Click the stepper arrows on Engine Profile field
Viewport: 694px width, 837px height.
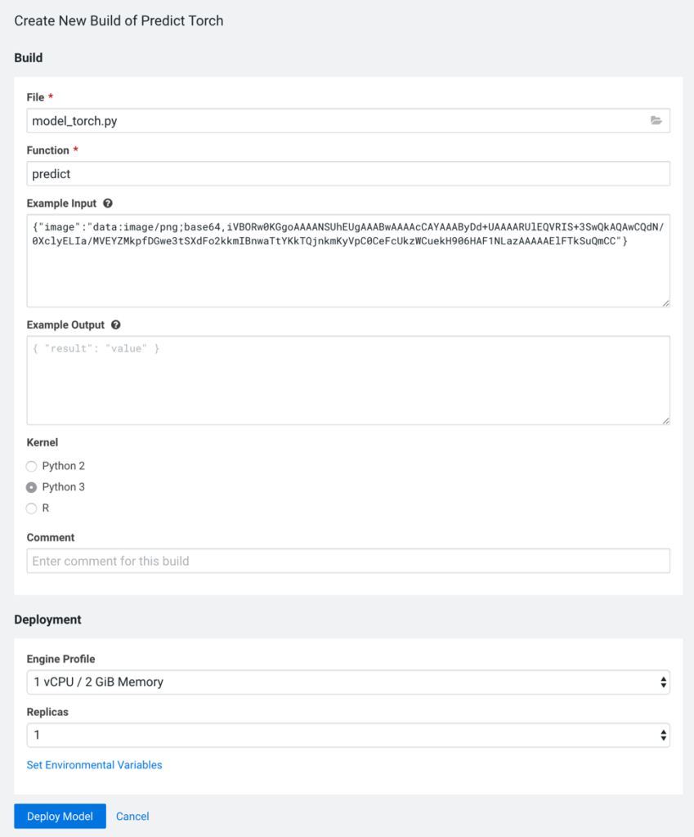click(663, 683)
